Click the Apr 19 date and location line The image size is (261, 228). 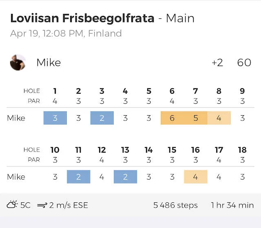pos(66,33)
